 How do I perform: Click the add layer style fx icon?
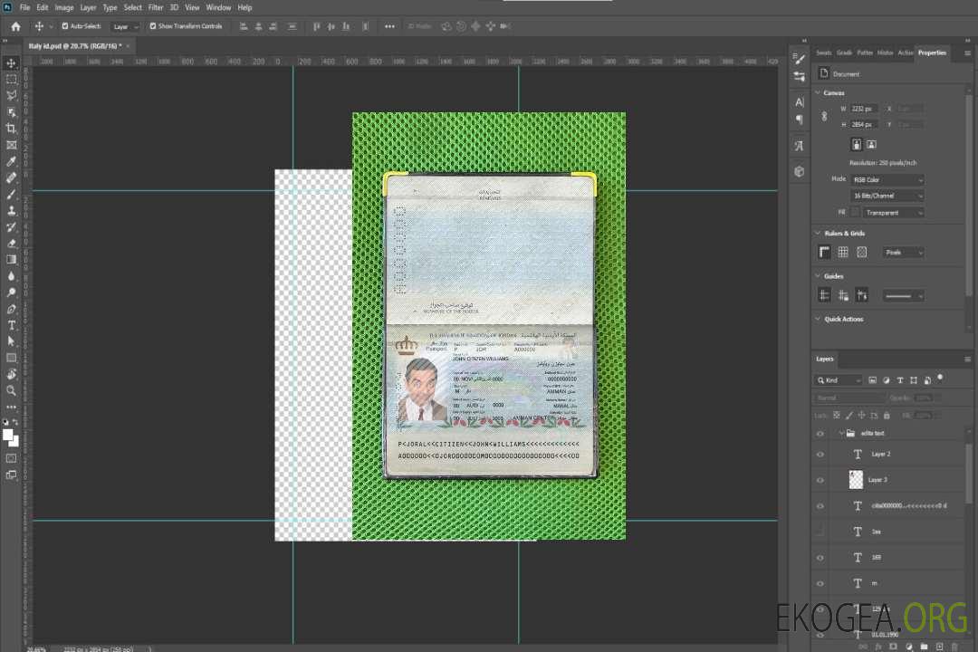pos(877,647)
